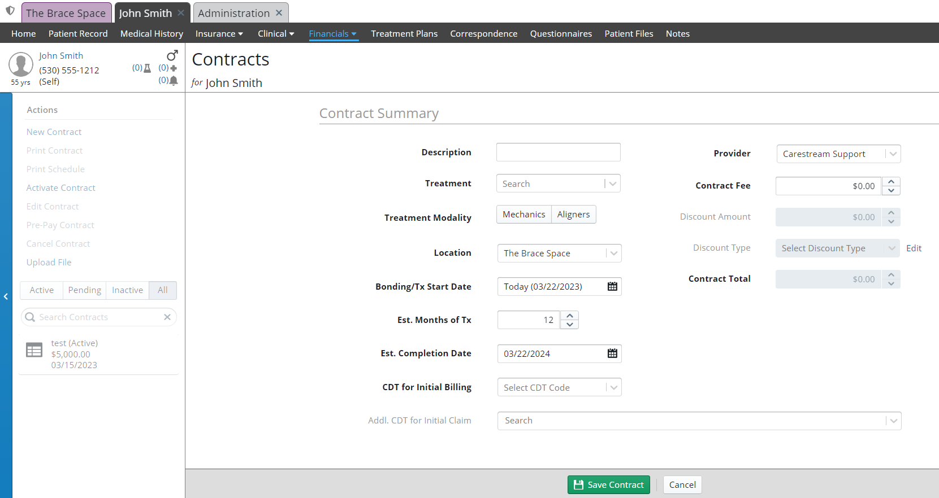Click the alerts bell icon
The image size is (939, 498).
[x=174, y=81]
